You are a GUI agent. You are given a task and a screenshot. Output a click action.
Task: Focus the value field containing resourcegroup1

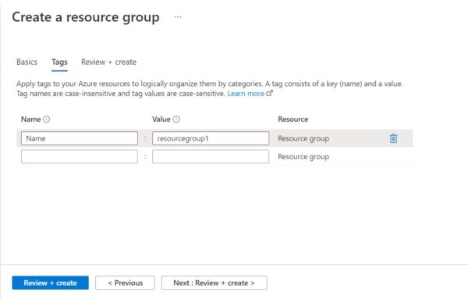211,138
